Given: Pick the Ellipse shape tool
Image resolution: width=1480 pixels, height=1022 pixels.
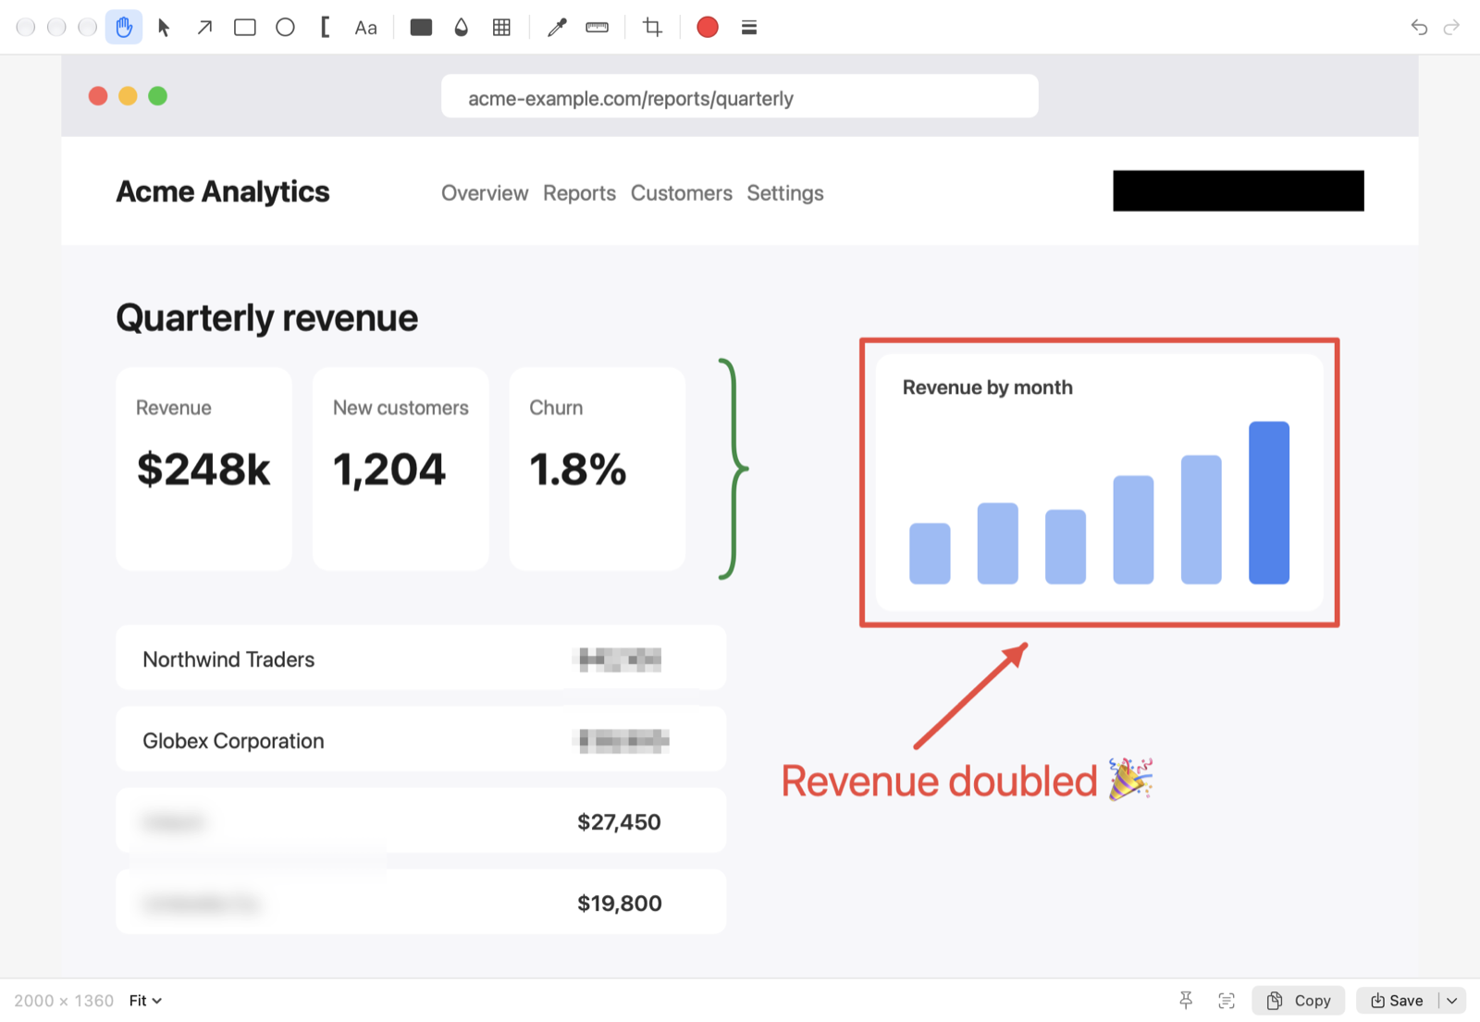Looking at the screenshot, I should coord(285,28).
